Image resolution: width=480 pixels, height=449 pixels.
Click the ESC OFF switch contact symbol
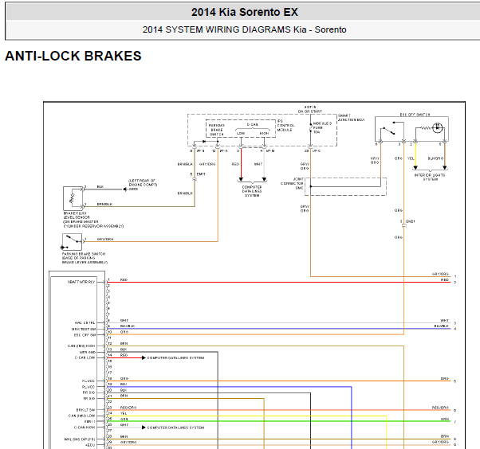[x=391, y=128]
